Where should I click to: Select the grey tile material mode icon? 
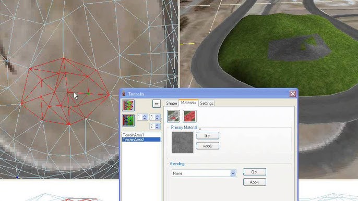point(173,116)
